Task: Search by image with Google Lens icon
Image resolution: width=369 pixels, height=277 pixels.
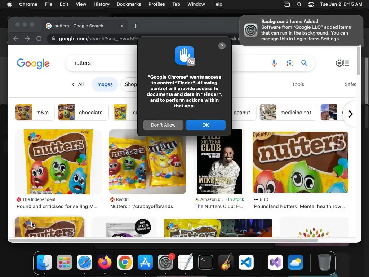Action: [290, 63]
